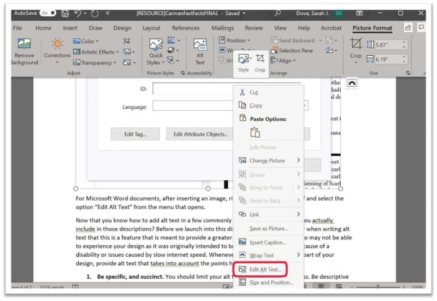
Task: Click the height spinner arrows
Action: click(404, 45)
